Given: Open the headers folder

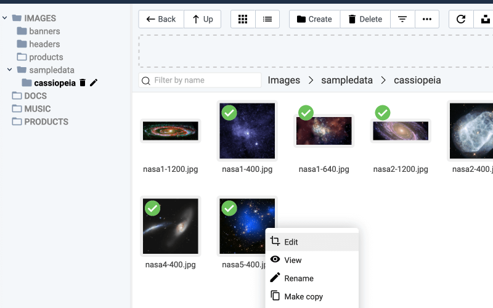Looking at the screenshot, I should 38,44.
